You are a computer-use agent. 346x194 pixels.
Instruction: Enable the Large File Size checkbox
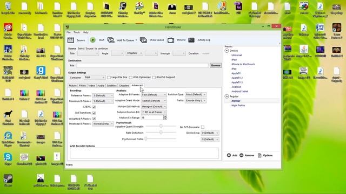point(109,78)
